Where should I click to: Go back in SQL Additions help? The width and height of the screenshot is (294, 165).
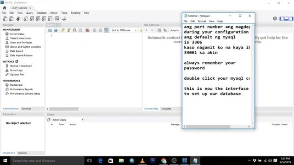pyautogui.click(x=146, y=30)
